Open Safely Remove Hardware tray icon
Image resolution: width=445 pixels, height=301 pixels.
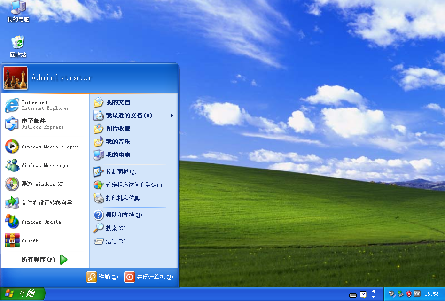click(x=400, y=293)
